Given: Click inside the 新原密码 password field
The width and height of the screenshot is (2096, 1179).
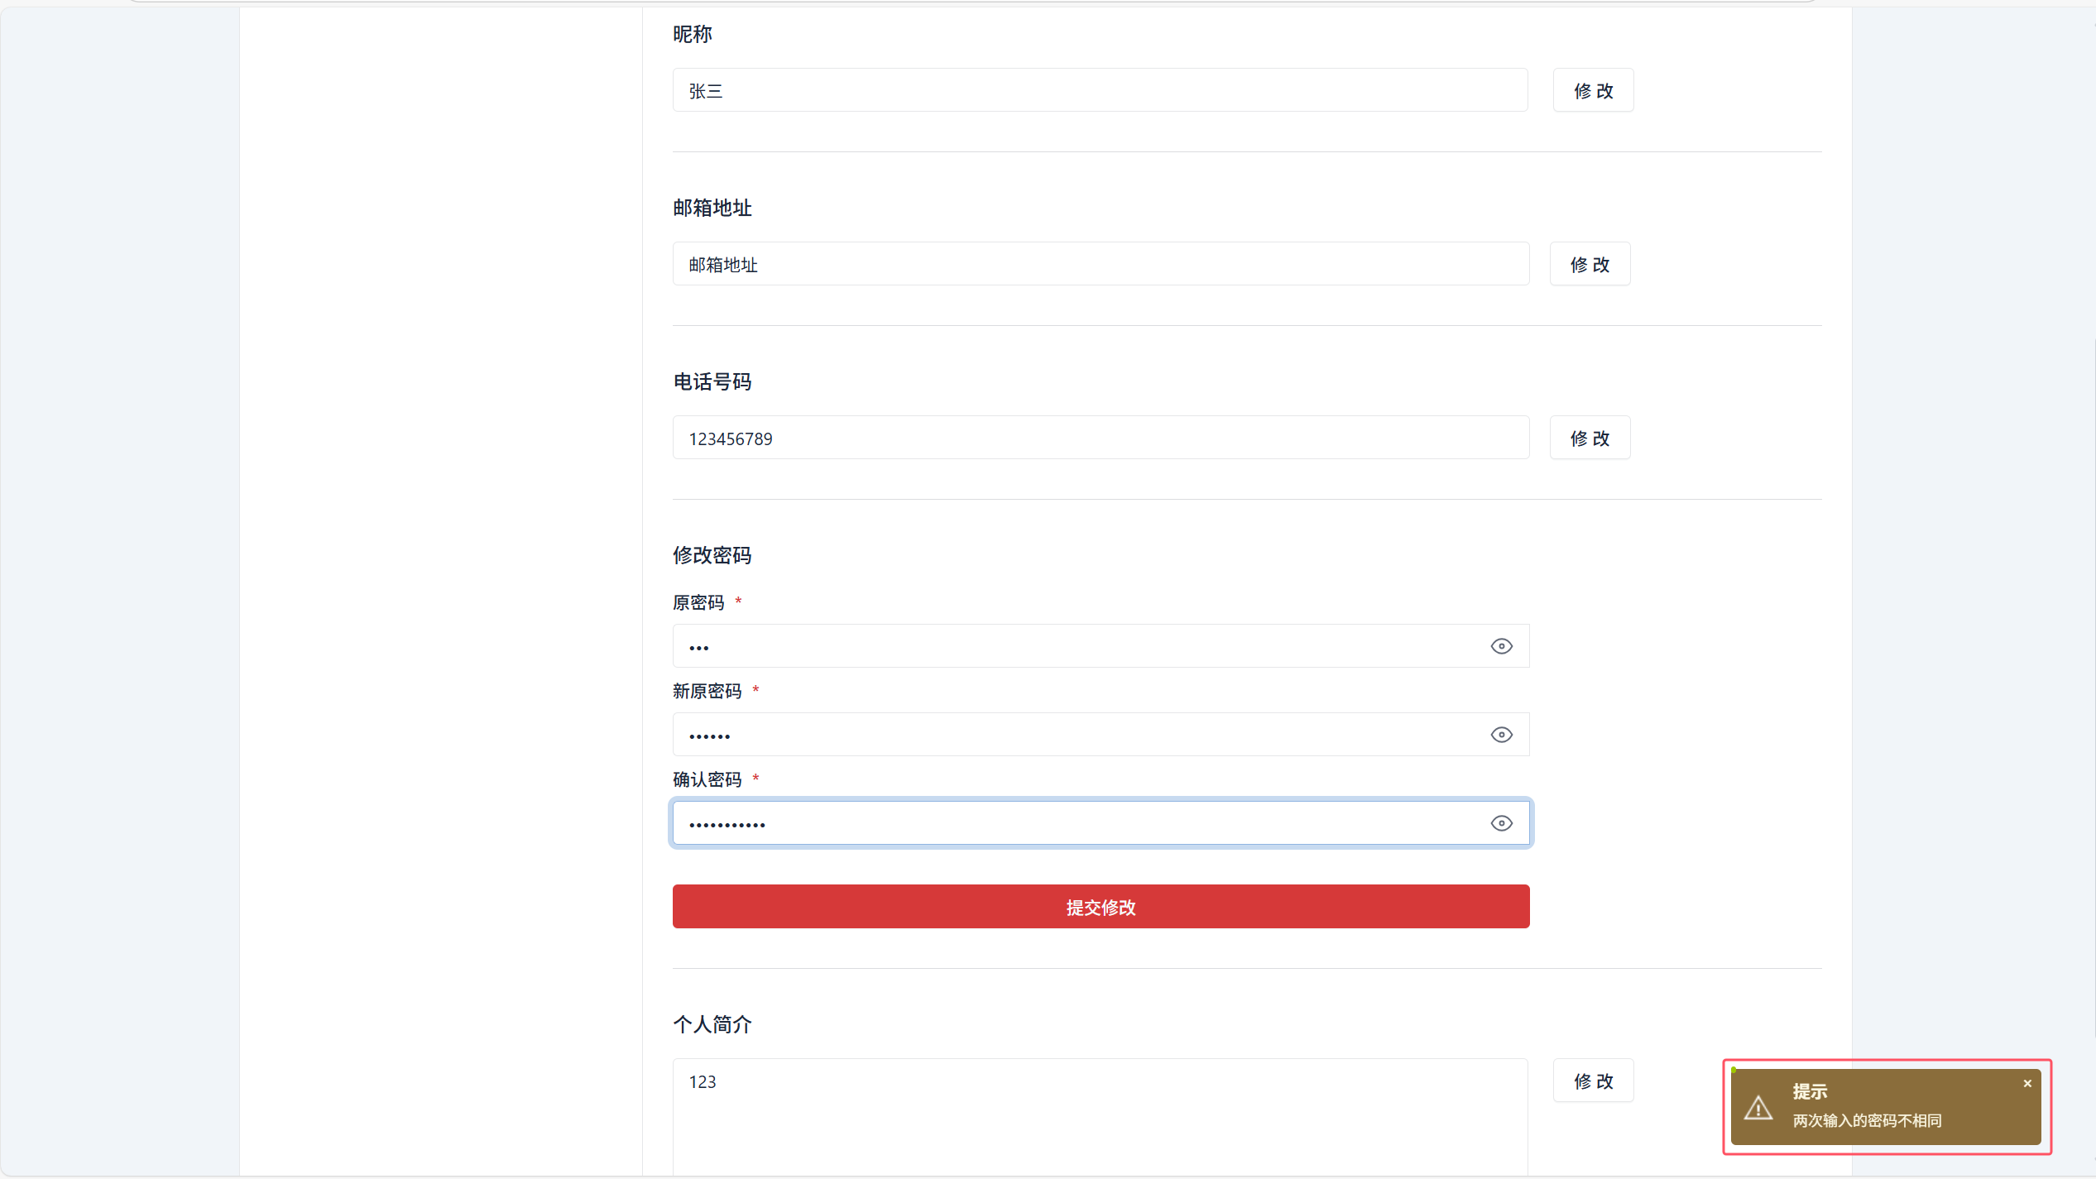Looking at the screenshot, I should 1076,735.
